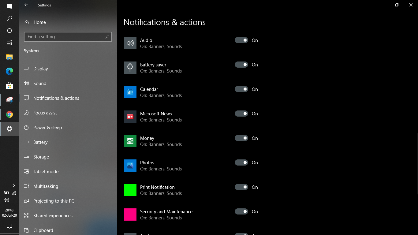Turn off Battery saver notifications toggle
The height and width of the screenshot is (235, 418).
pyautogui.click(x=241, y=65)
